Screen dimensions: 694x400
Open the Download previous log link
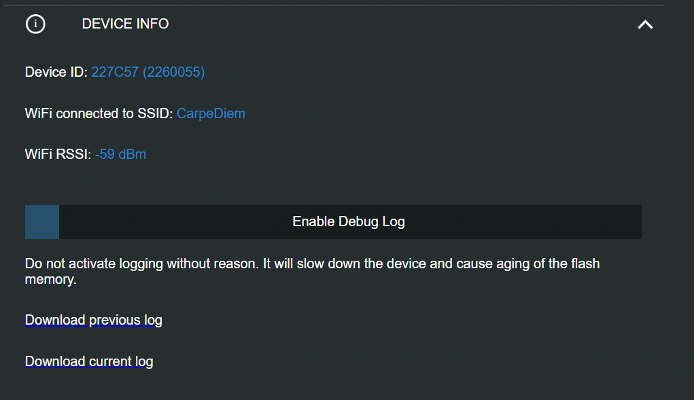tap(93, 320)
